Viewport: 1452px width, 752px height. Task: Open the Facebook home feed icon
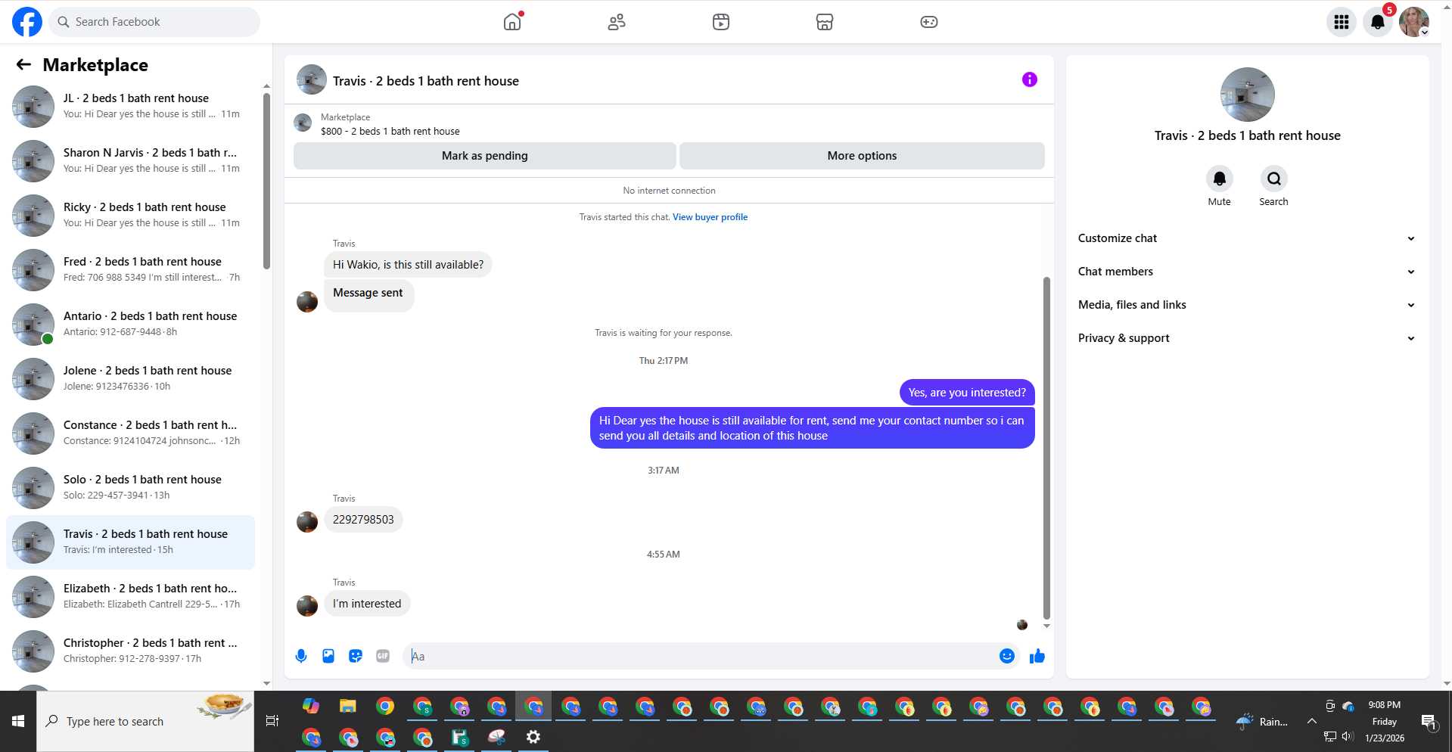[x=512, y=22]
